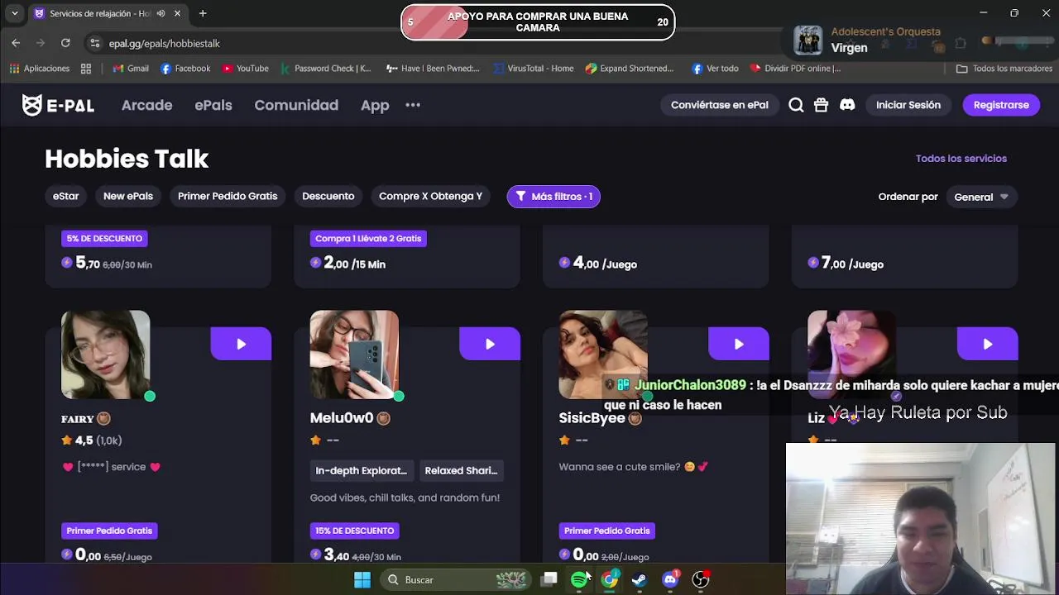The height and width of the screenshot is (595, 1059).
Task: Open the three-dots more menu beside App
Action: (413, 105)
